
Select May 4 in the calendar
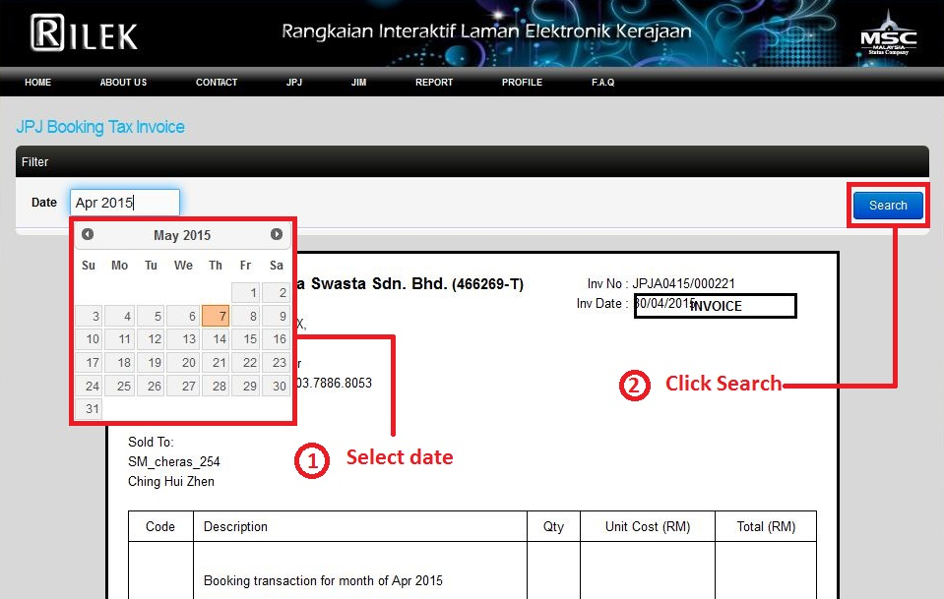[x=120, y=316]
